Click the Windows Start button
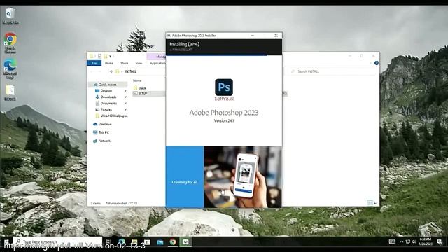448x252 pixels. (x=6, y=241)
